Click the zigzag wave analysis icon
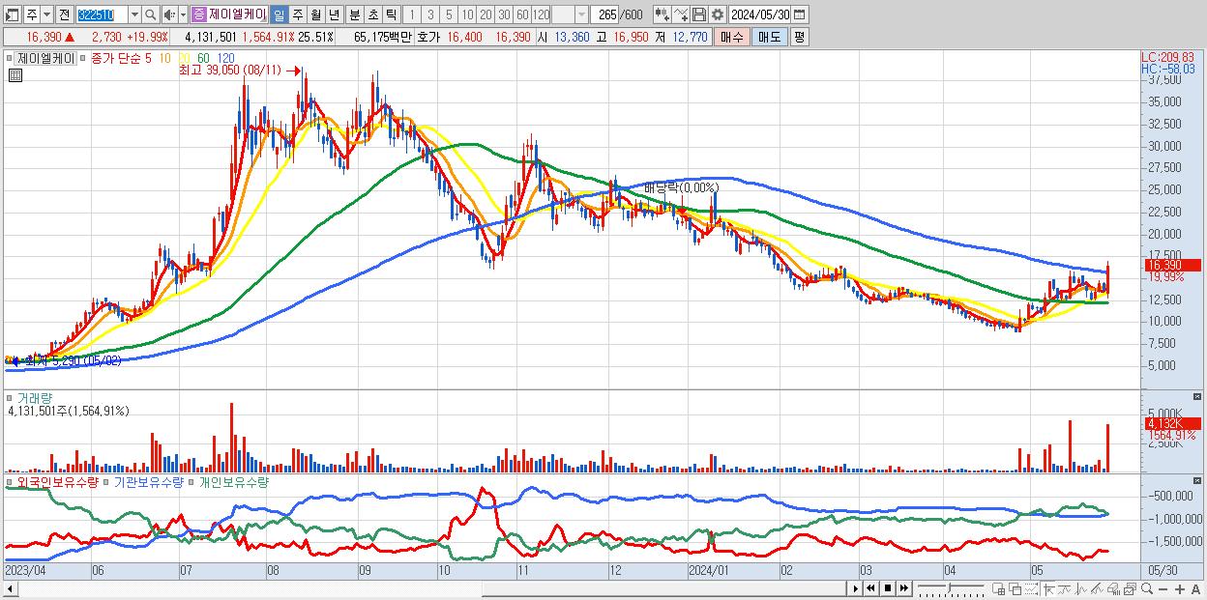Screen dimensions: 1207x600 point(1081,589)
